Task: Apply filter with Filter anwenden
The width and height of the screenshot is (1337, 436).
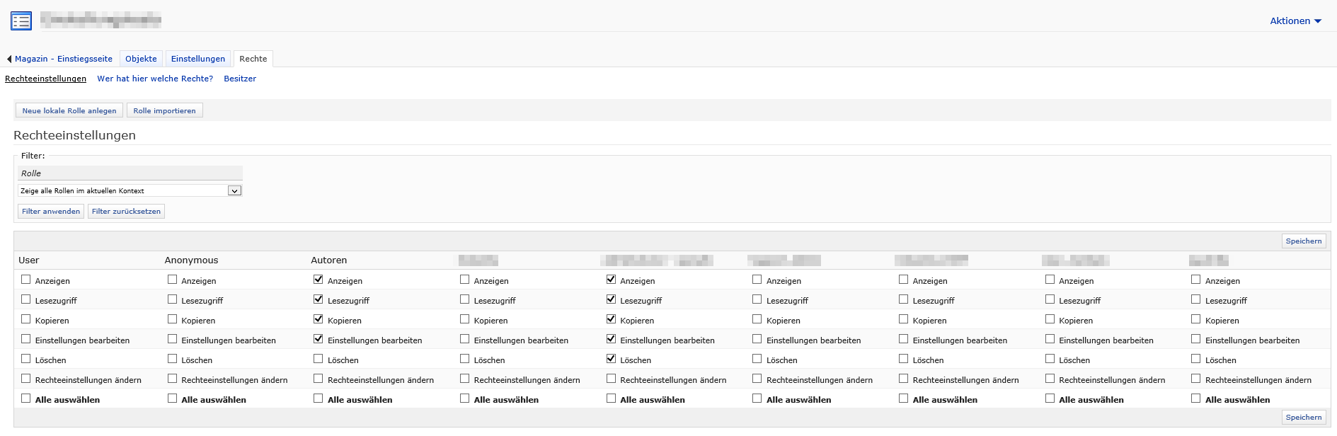Action: coord(51,212)
